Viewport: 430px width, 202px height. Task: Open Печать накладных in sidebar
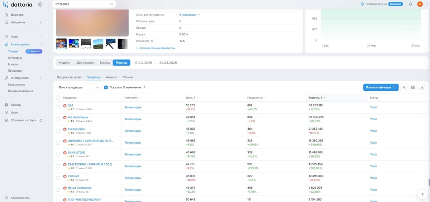pos(20,91)
